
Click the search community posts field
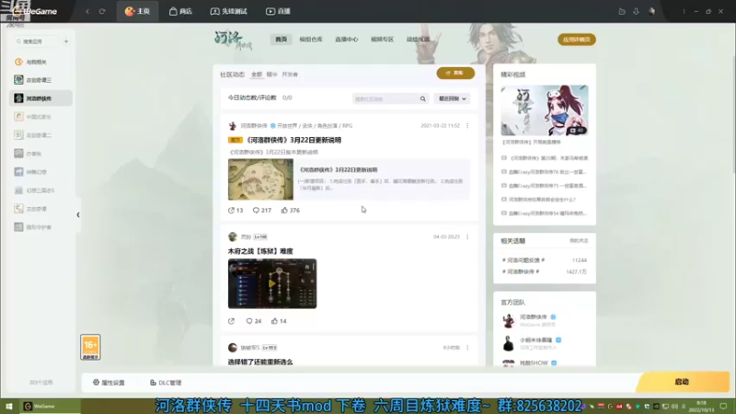click(x=385, y=98)
